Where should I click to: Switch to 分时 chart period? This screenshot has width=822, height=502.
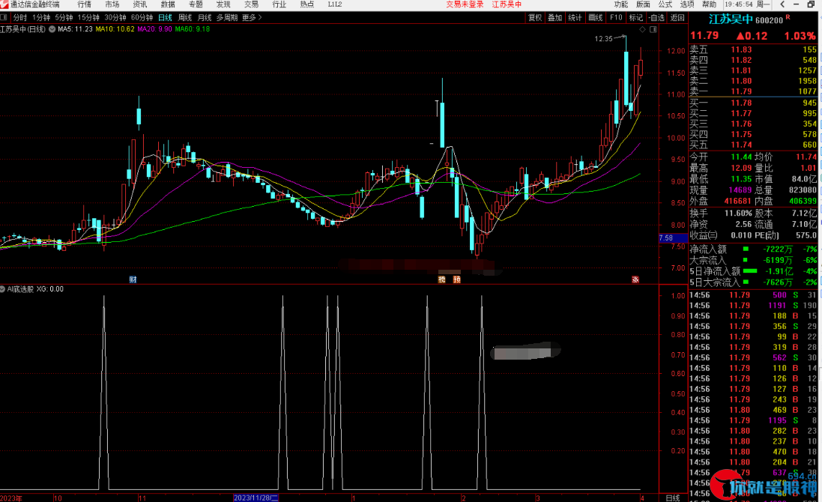coord(20,18)
